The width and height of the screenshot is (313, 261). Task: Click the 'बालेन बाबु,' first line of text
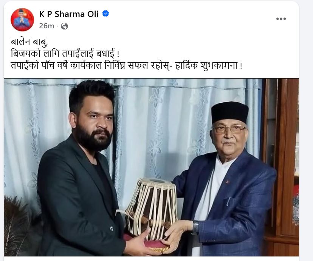click(29, 42)
